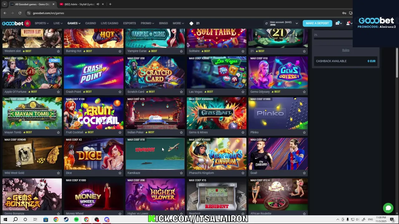The height and width of the screenshot is (224, 399).
Task: Click the star icon for Indian Poker
Action: [x=181, y=133]
